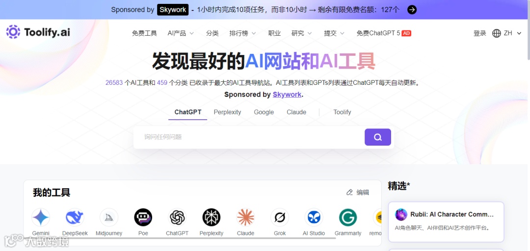Click the globe language icon
The width and height of the screenshot is (530, 251).
pyautogui.click(x=497, y=33)
